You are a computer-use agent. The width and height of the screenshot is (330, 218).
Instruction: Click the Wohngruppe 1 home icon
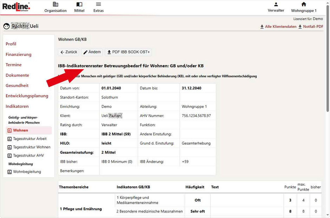coord(304,5)
